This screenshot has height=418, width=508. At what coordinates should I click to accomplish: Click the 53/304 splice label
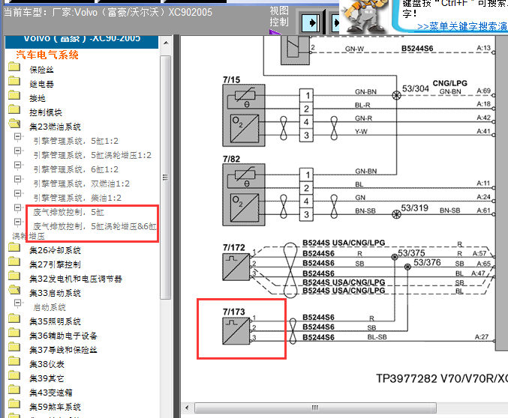point(416,88)
